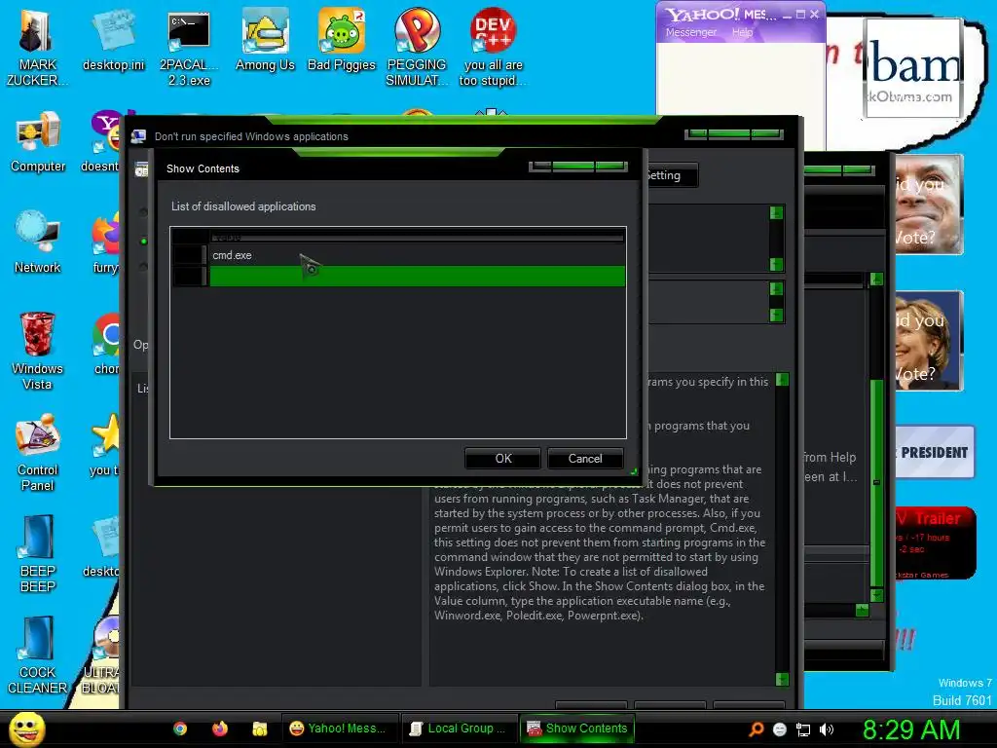Click the Supported-on box scroll-up arrow
997x748 pixels.
776,288
